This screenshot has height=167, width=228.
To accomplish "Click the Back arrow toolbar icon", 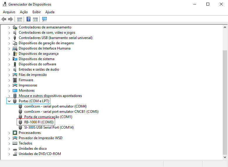I will coord(4,19).
